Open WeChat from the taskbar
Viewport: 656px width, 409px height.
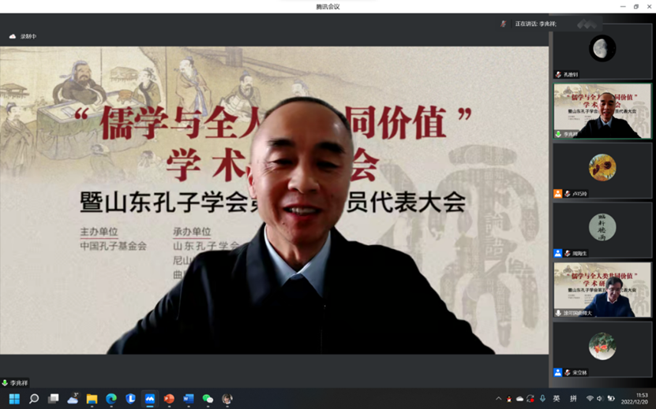point(208,399)
